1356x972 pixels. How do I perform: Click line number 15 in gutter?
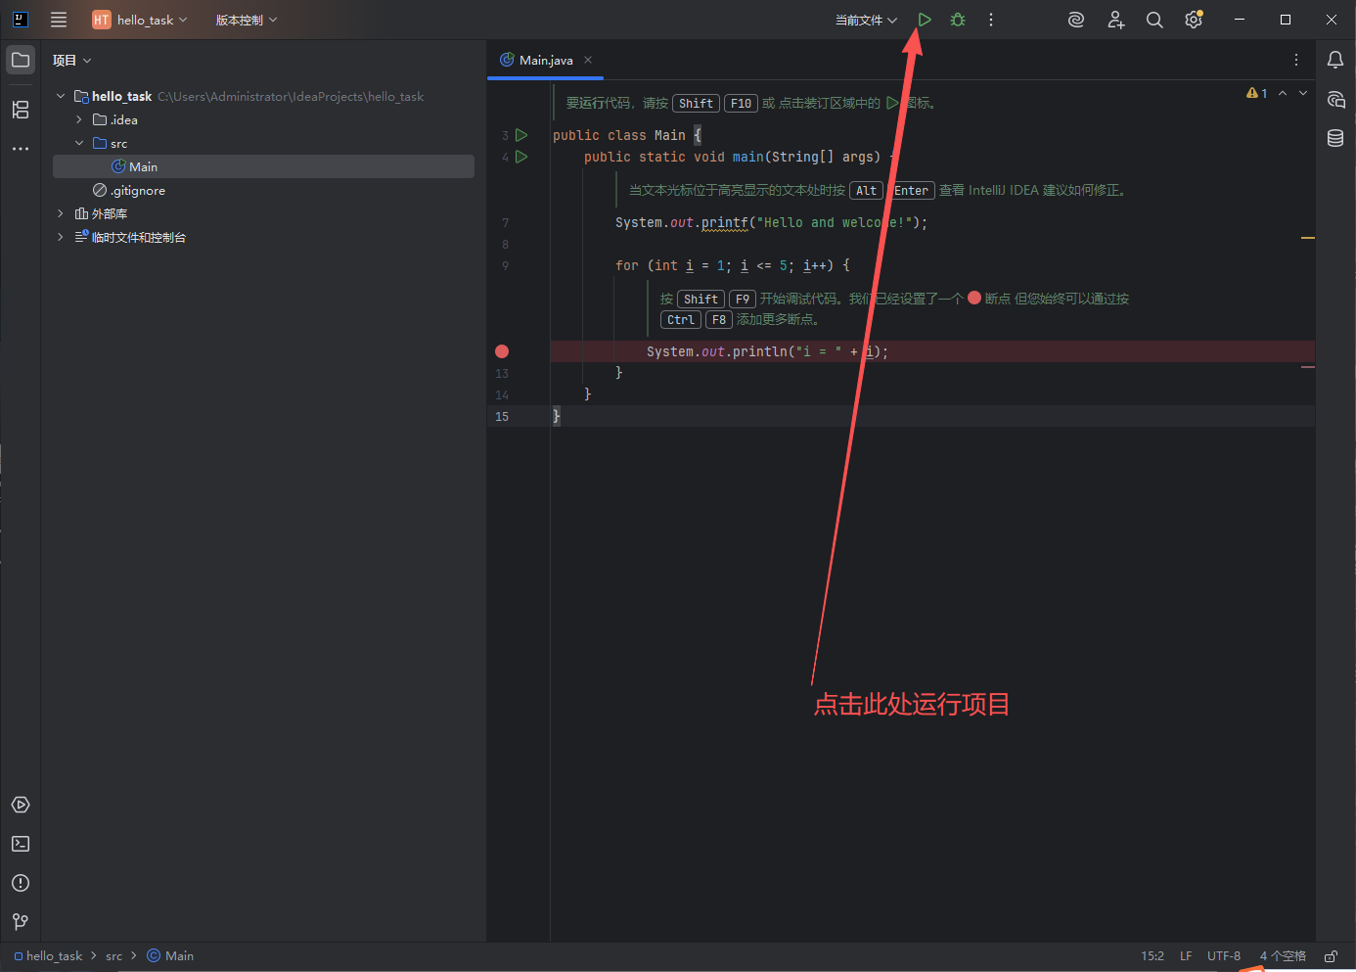point(502,416)
